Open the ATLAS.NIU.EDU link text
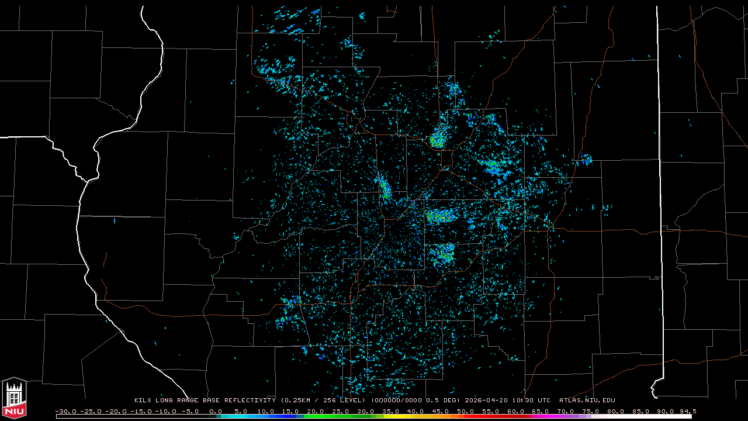 point(587,401)
